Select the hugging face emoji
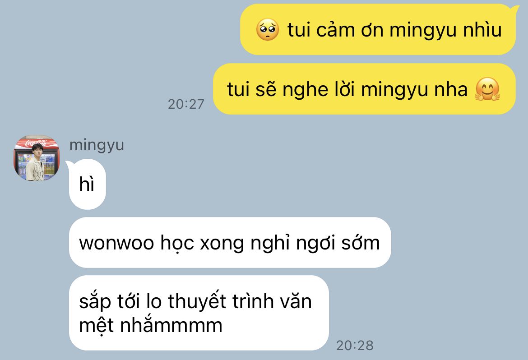The width and height of the screenshot is (528, 360). [487, 89]
